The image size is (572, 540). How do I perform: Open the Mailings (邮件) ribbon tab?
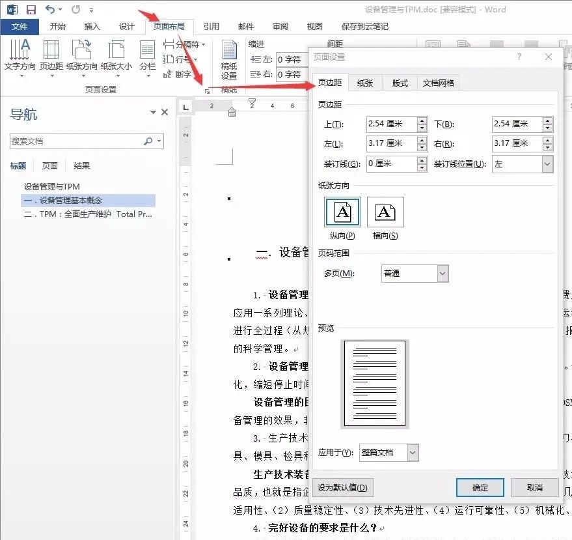coord(246,26)
